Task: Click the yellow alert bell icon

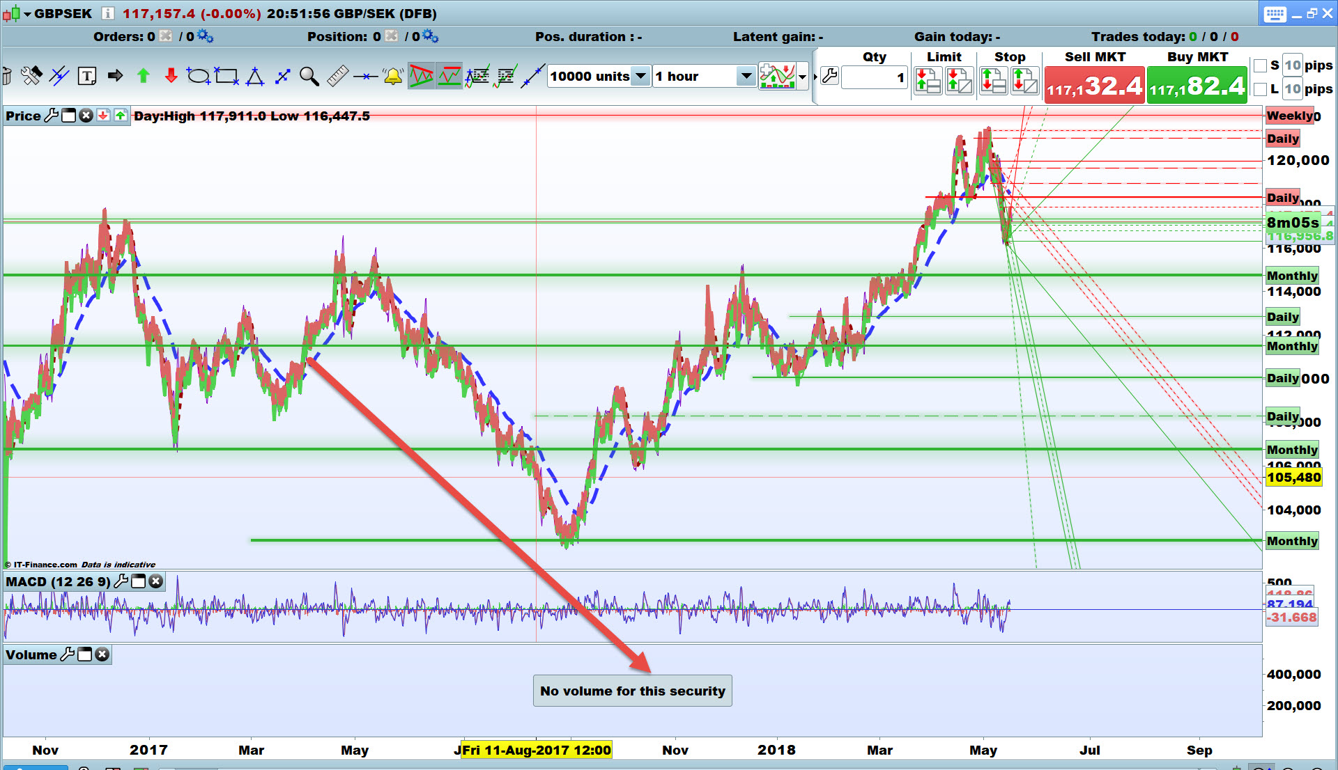Action: [393, 76]
